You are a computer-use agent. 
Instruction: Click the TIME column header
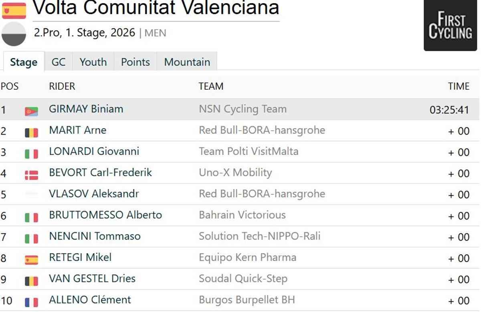459,87
